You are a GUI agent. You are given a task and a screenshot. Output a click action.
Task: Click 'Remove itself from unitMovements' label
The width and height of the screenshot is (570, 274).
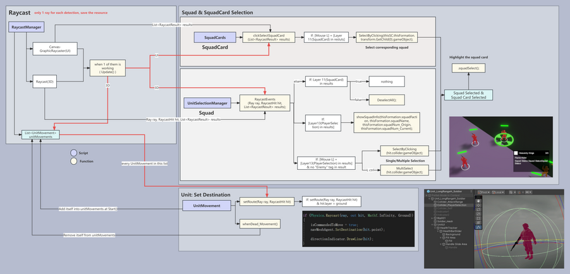coord(90,235)
